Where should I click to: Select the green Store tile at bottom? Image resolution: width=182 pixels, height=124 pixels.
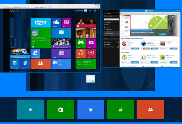click(60, 110)
